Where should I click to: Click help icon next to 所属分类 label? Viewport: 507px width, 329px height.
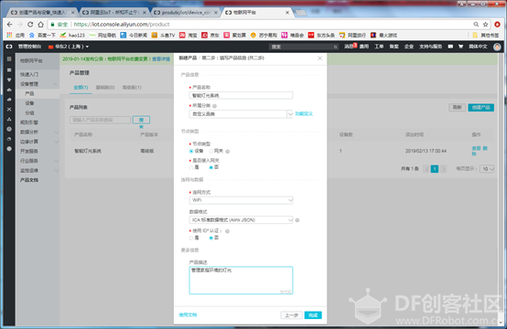[215, 106]
